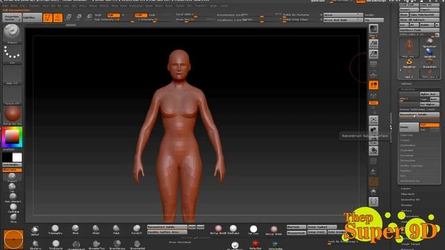
Task: Click the Zoom document icon on right shelf
Action: tap(373, 54)
